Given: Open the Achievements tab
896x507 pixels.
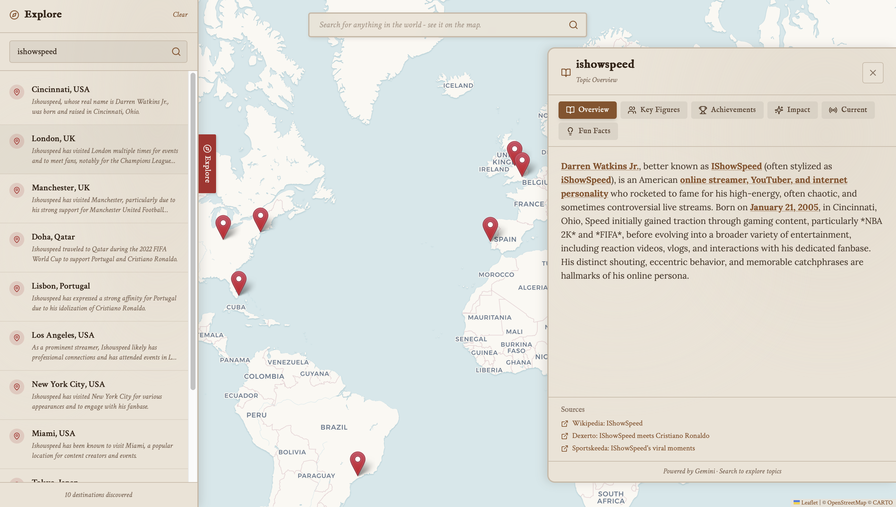Looking at the screenshot, I should [727, 110].
